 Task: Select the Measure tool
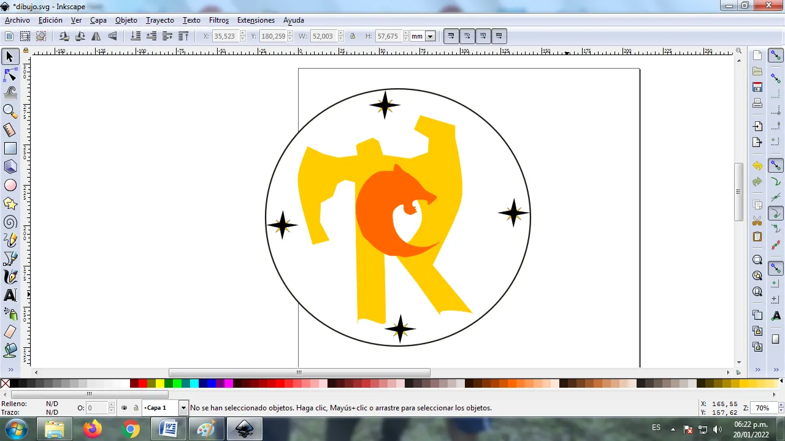coord(10,130)
